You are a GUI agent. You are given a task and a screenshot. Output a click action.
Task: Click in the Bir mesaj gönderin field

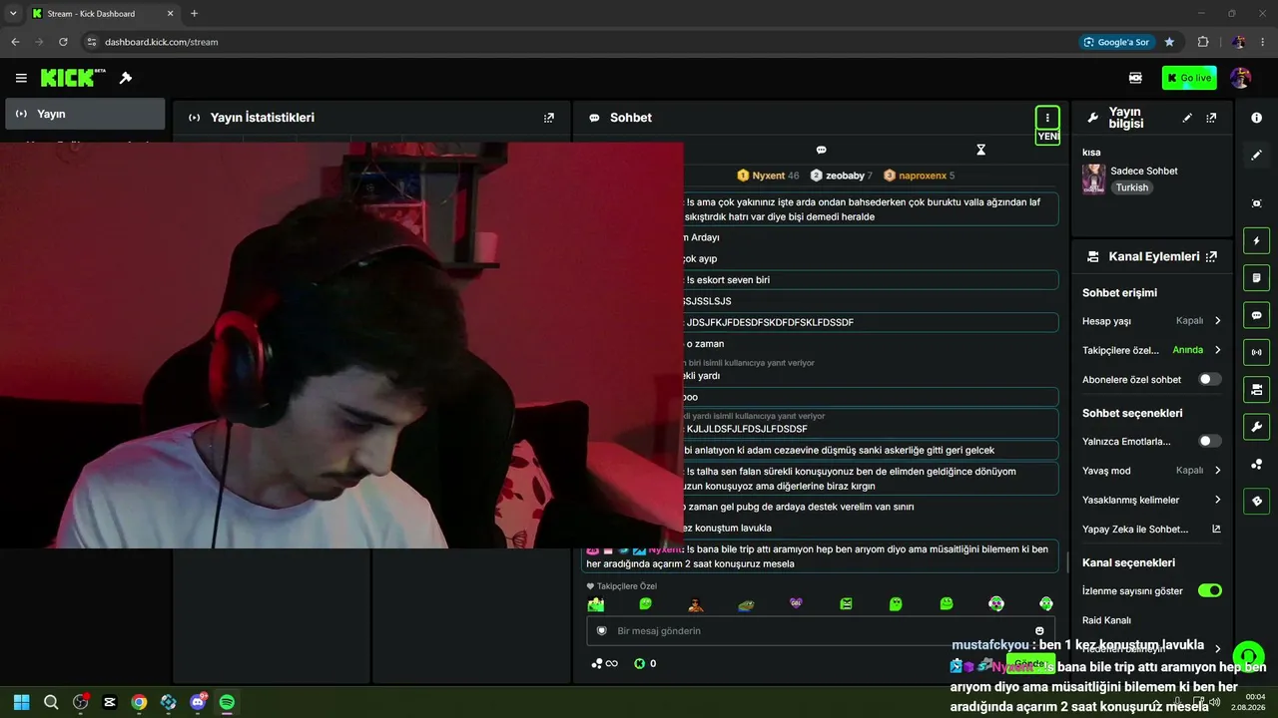coord(821,630)
